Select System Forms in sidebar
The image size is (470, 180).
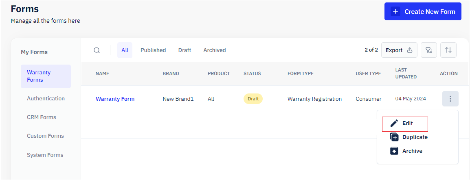point(45,155)
